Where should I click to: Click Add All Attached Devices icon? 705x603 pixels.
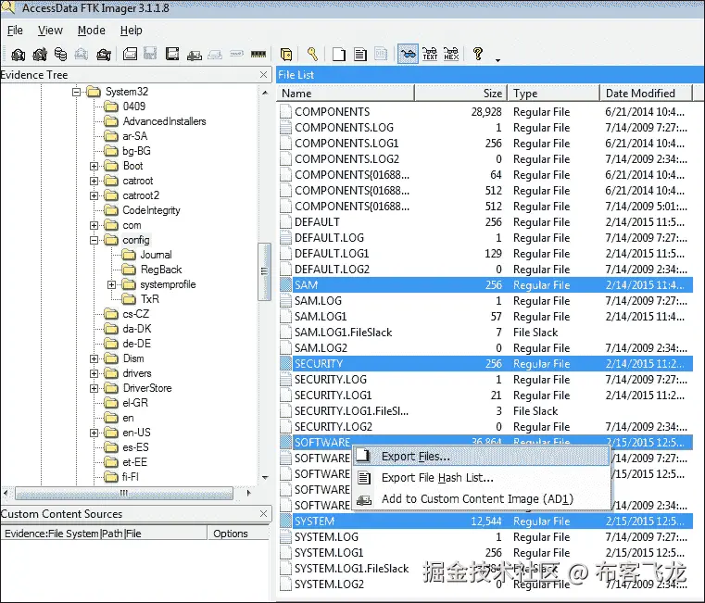pos(40,55)
